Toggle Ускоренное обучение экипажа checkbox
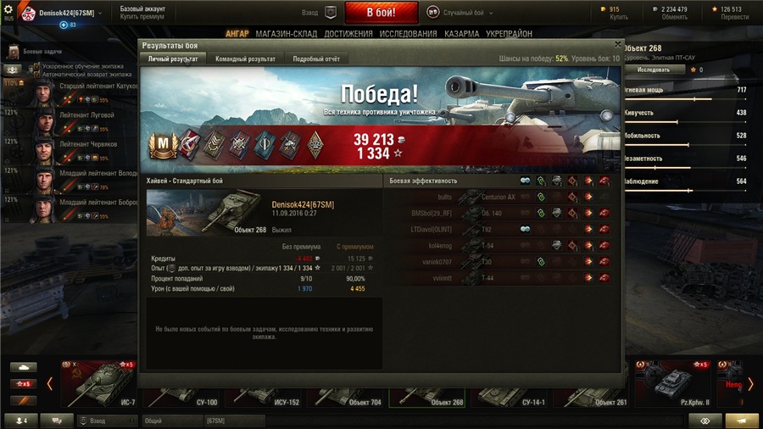 pos(37,66)
